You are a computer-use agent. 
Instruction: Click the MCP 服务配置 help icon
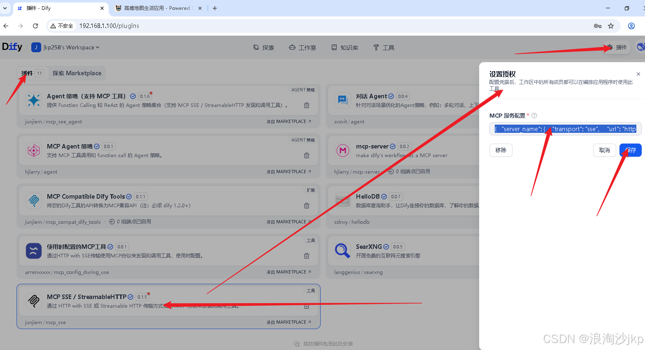tap(534, 116)
